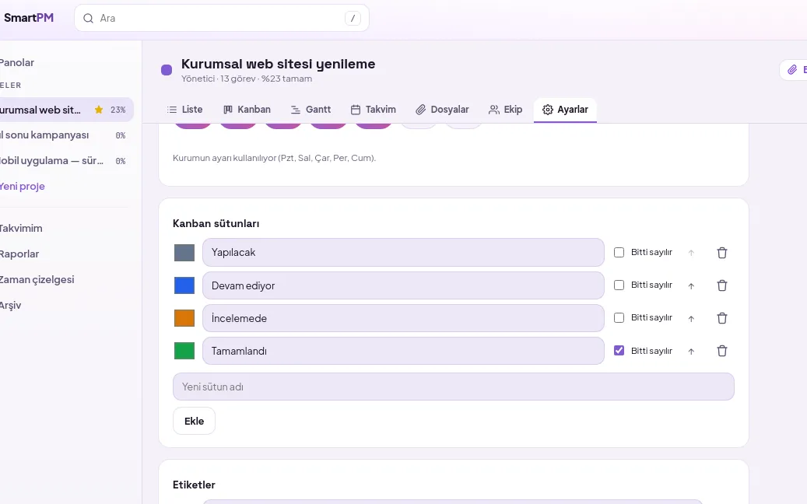Open the Ekip tab
Screen dimensions: 807x504
(505, 110)
